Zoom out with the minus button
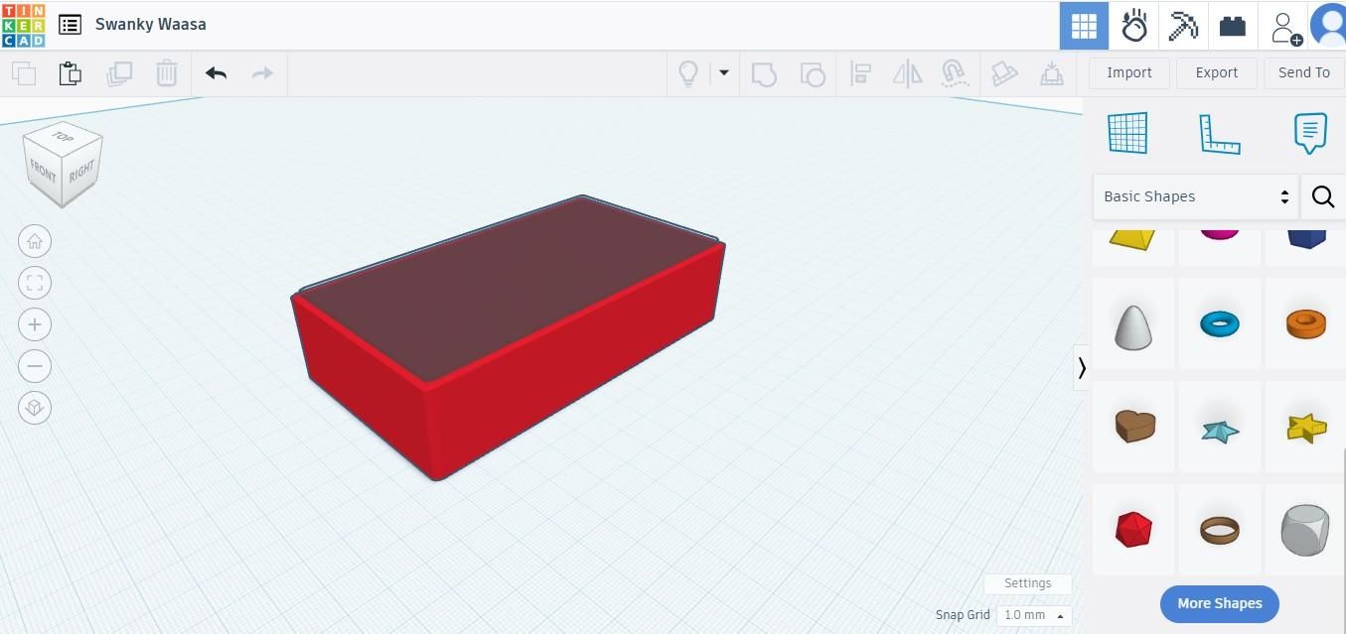The width and height of the screenshot is (1346, 634). [x=35, y=366]
